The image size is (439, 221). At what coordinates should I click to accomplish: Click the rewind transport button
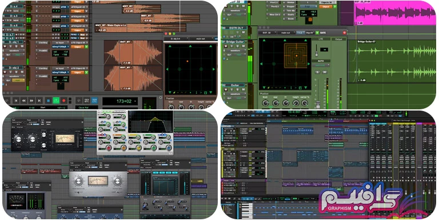24,100
